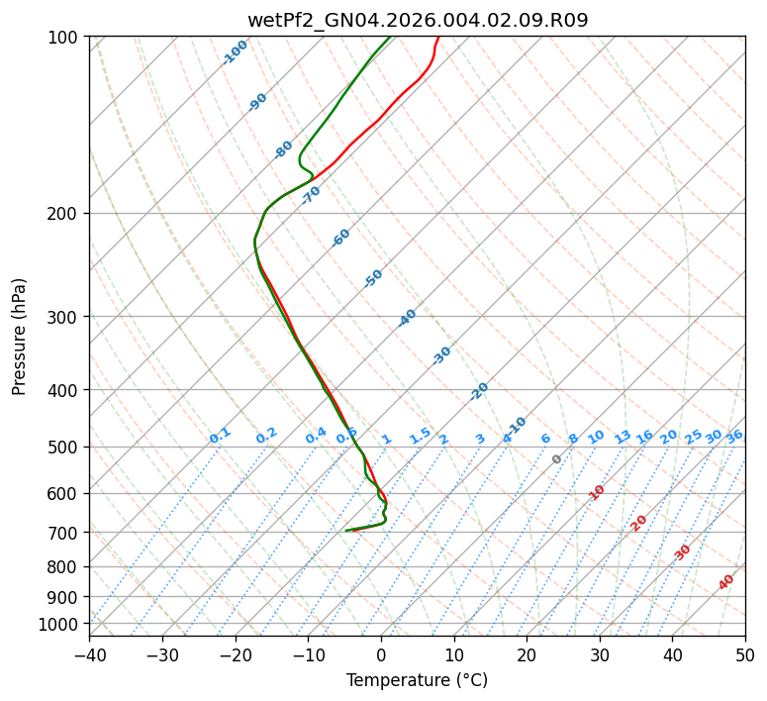This screenshot has width=767, height=701.
Task: Click the 0 temperature axis tick label
Action: pyautogui.click(x=381, y=655)
